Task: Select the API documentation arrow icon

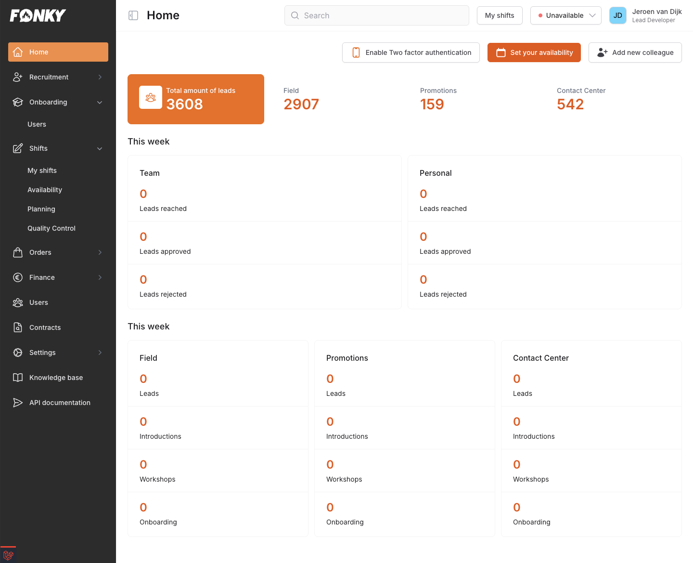Action: [x=18, y=402]
